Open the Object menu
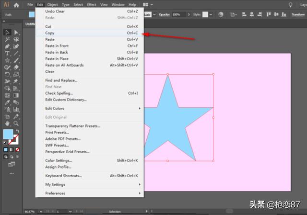This screenshot has width=307, height=215. coord(52,5)
